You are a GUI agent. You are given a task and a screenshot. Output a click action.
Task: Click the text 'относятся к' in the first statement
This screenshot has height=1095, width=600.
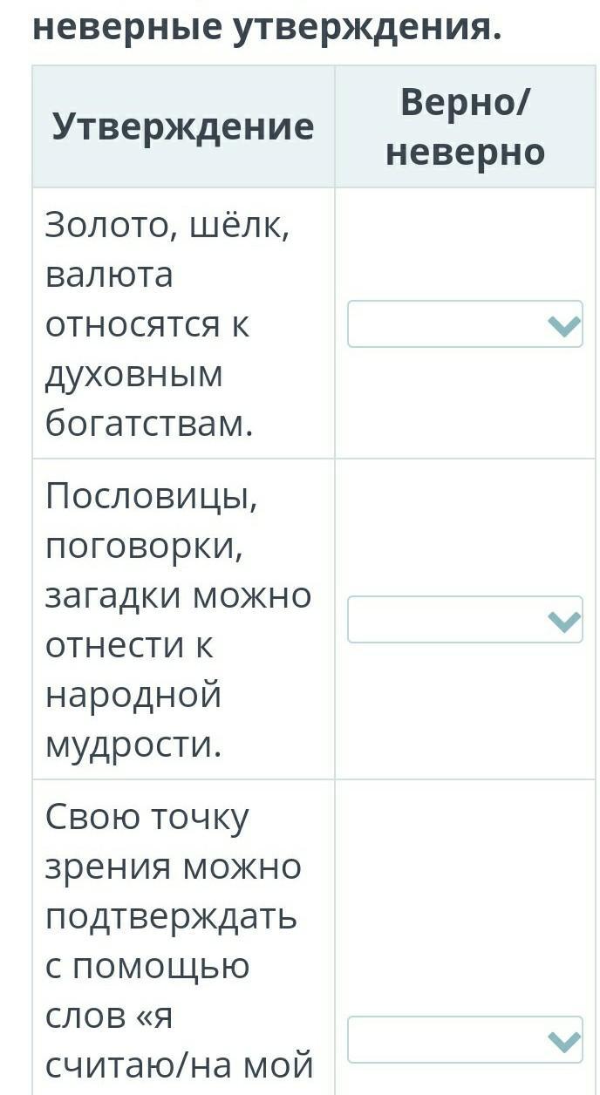(x=147, y=325)
